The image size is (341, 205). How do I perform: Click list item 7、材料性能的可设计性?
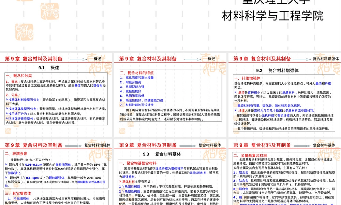137,105
